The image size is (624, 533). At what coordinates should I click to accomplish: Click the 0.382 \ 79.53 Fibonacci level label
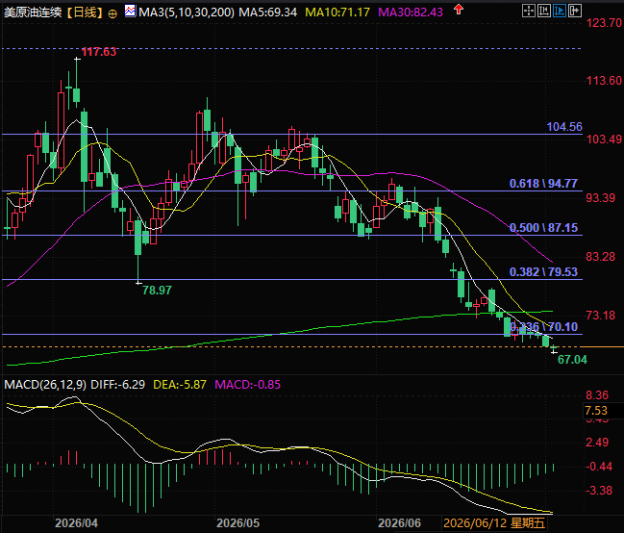click(x=543, y=272)
